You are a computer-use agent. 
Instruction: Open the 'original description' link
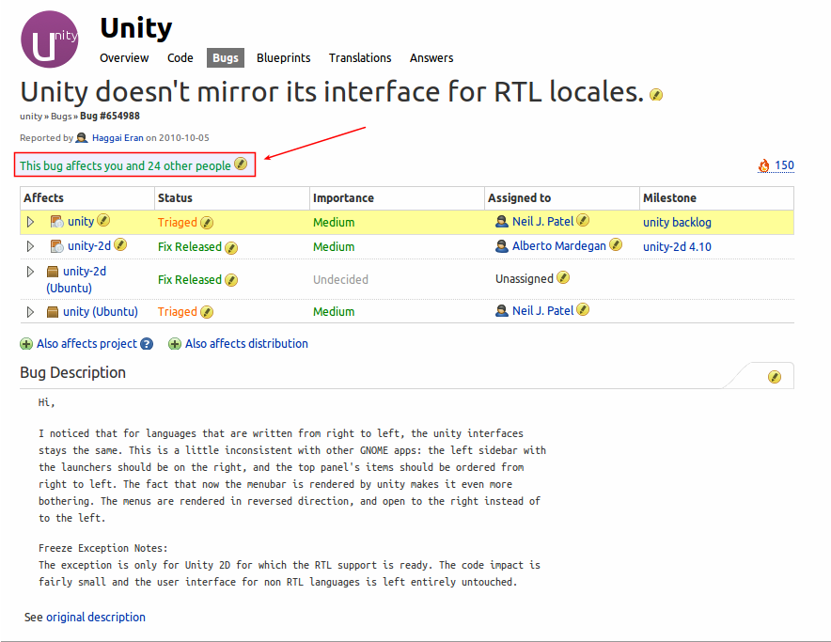click(x=96, y=618)
